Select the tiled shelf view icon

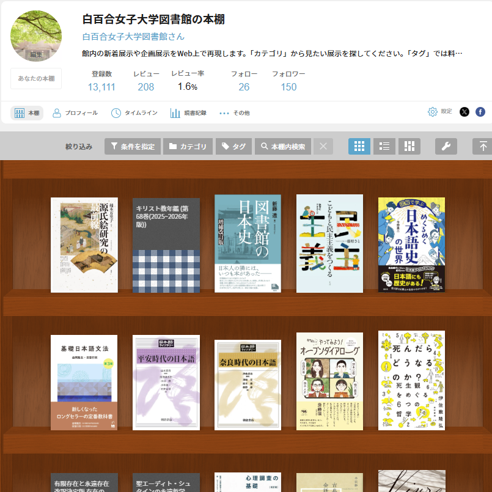pyautogui.click(x=409, y=146)
